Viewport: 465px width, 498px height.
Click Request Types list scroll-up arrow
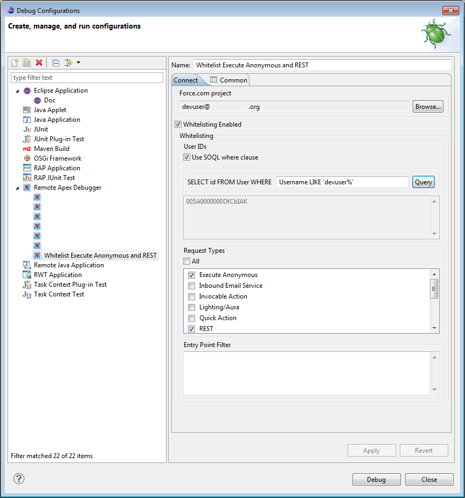(434, 274)
